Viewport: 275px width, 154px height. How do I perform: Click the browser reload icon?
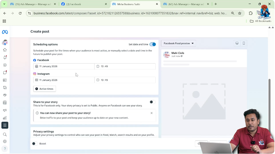click(20, 13)
